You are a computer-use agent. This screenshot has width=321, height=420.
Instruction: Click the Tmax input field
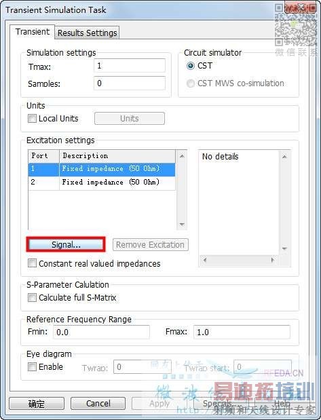point(130,66)
